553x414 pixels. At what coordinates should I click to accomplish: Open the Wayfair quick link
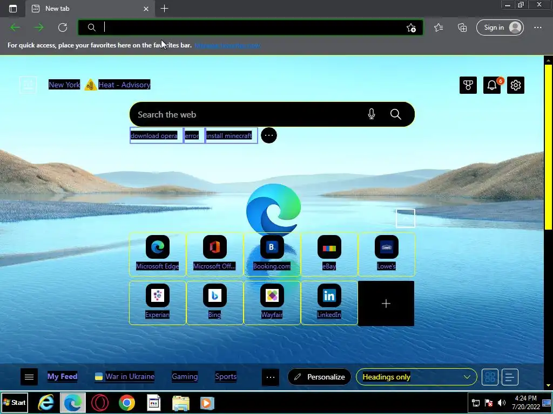pyautogui.click(x=272, y=302)
